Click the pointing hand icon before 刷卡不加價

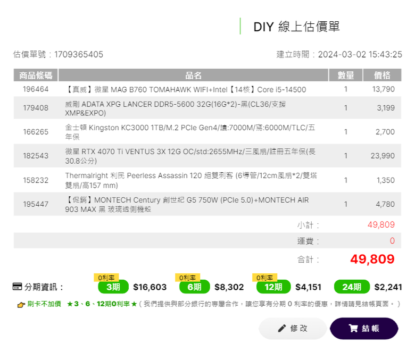pos(21,305)
